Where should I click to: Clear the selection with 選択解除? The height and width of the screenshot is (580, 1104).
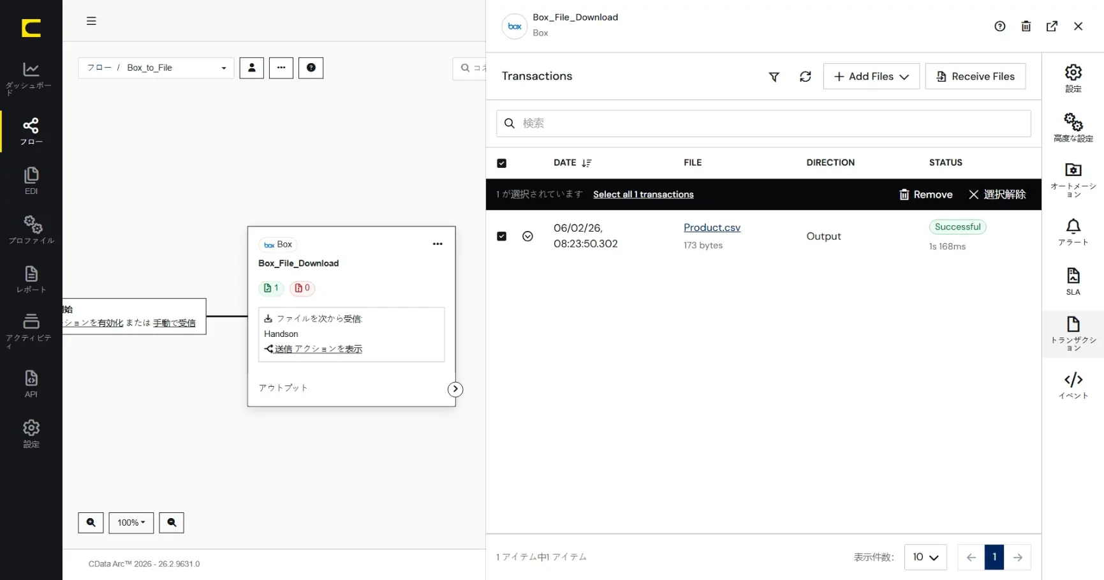tap(997, 195)
